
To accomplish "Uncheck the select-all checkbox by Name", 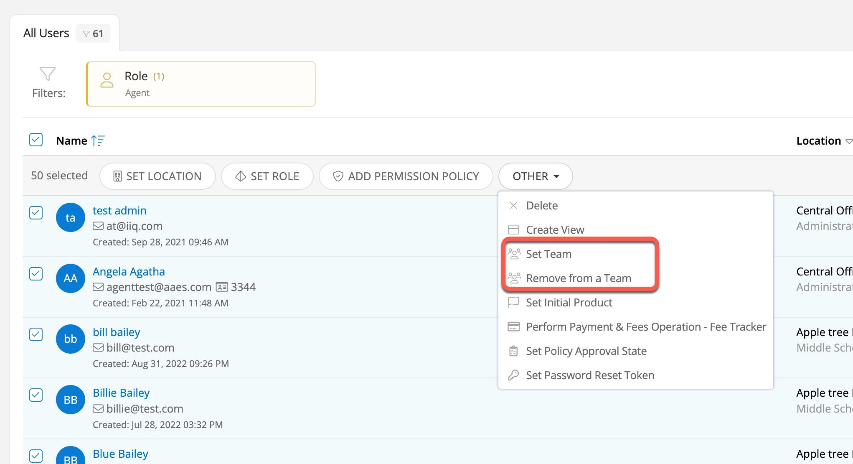I will [36, 140].
